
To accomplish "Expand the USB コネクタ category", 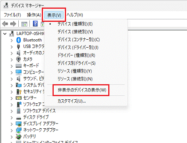I will pyautogui.click(x=12, y=47).
